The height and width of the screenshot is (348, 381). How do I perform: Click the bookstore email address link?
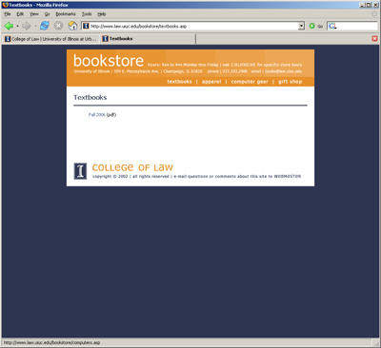pos(284,71)
